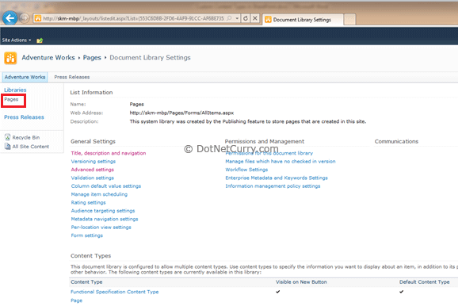Viewport: 462px width, 306px height.
Task: Click the Communications heading
Action: (x=396, y=141)
